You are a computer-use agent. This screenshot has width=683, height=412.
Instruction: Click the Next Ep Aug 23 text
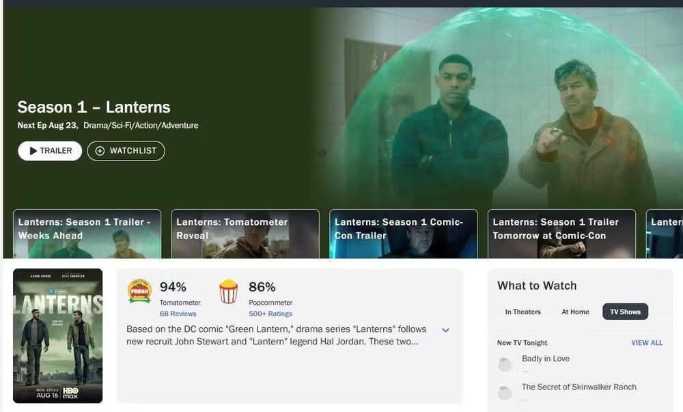click(x=48, y=125)
